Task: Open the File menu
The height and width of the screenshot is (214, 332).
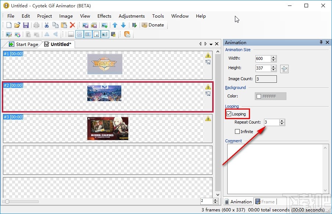Action: pos(11,16)
